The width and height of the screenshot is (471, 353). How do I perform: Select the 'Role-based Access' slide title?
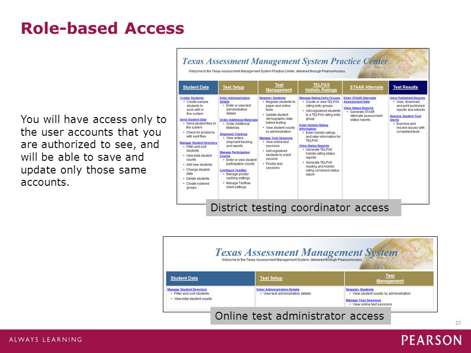coord(102,28)
